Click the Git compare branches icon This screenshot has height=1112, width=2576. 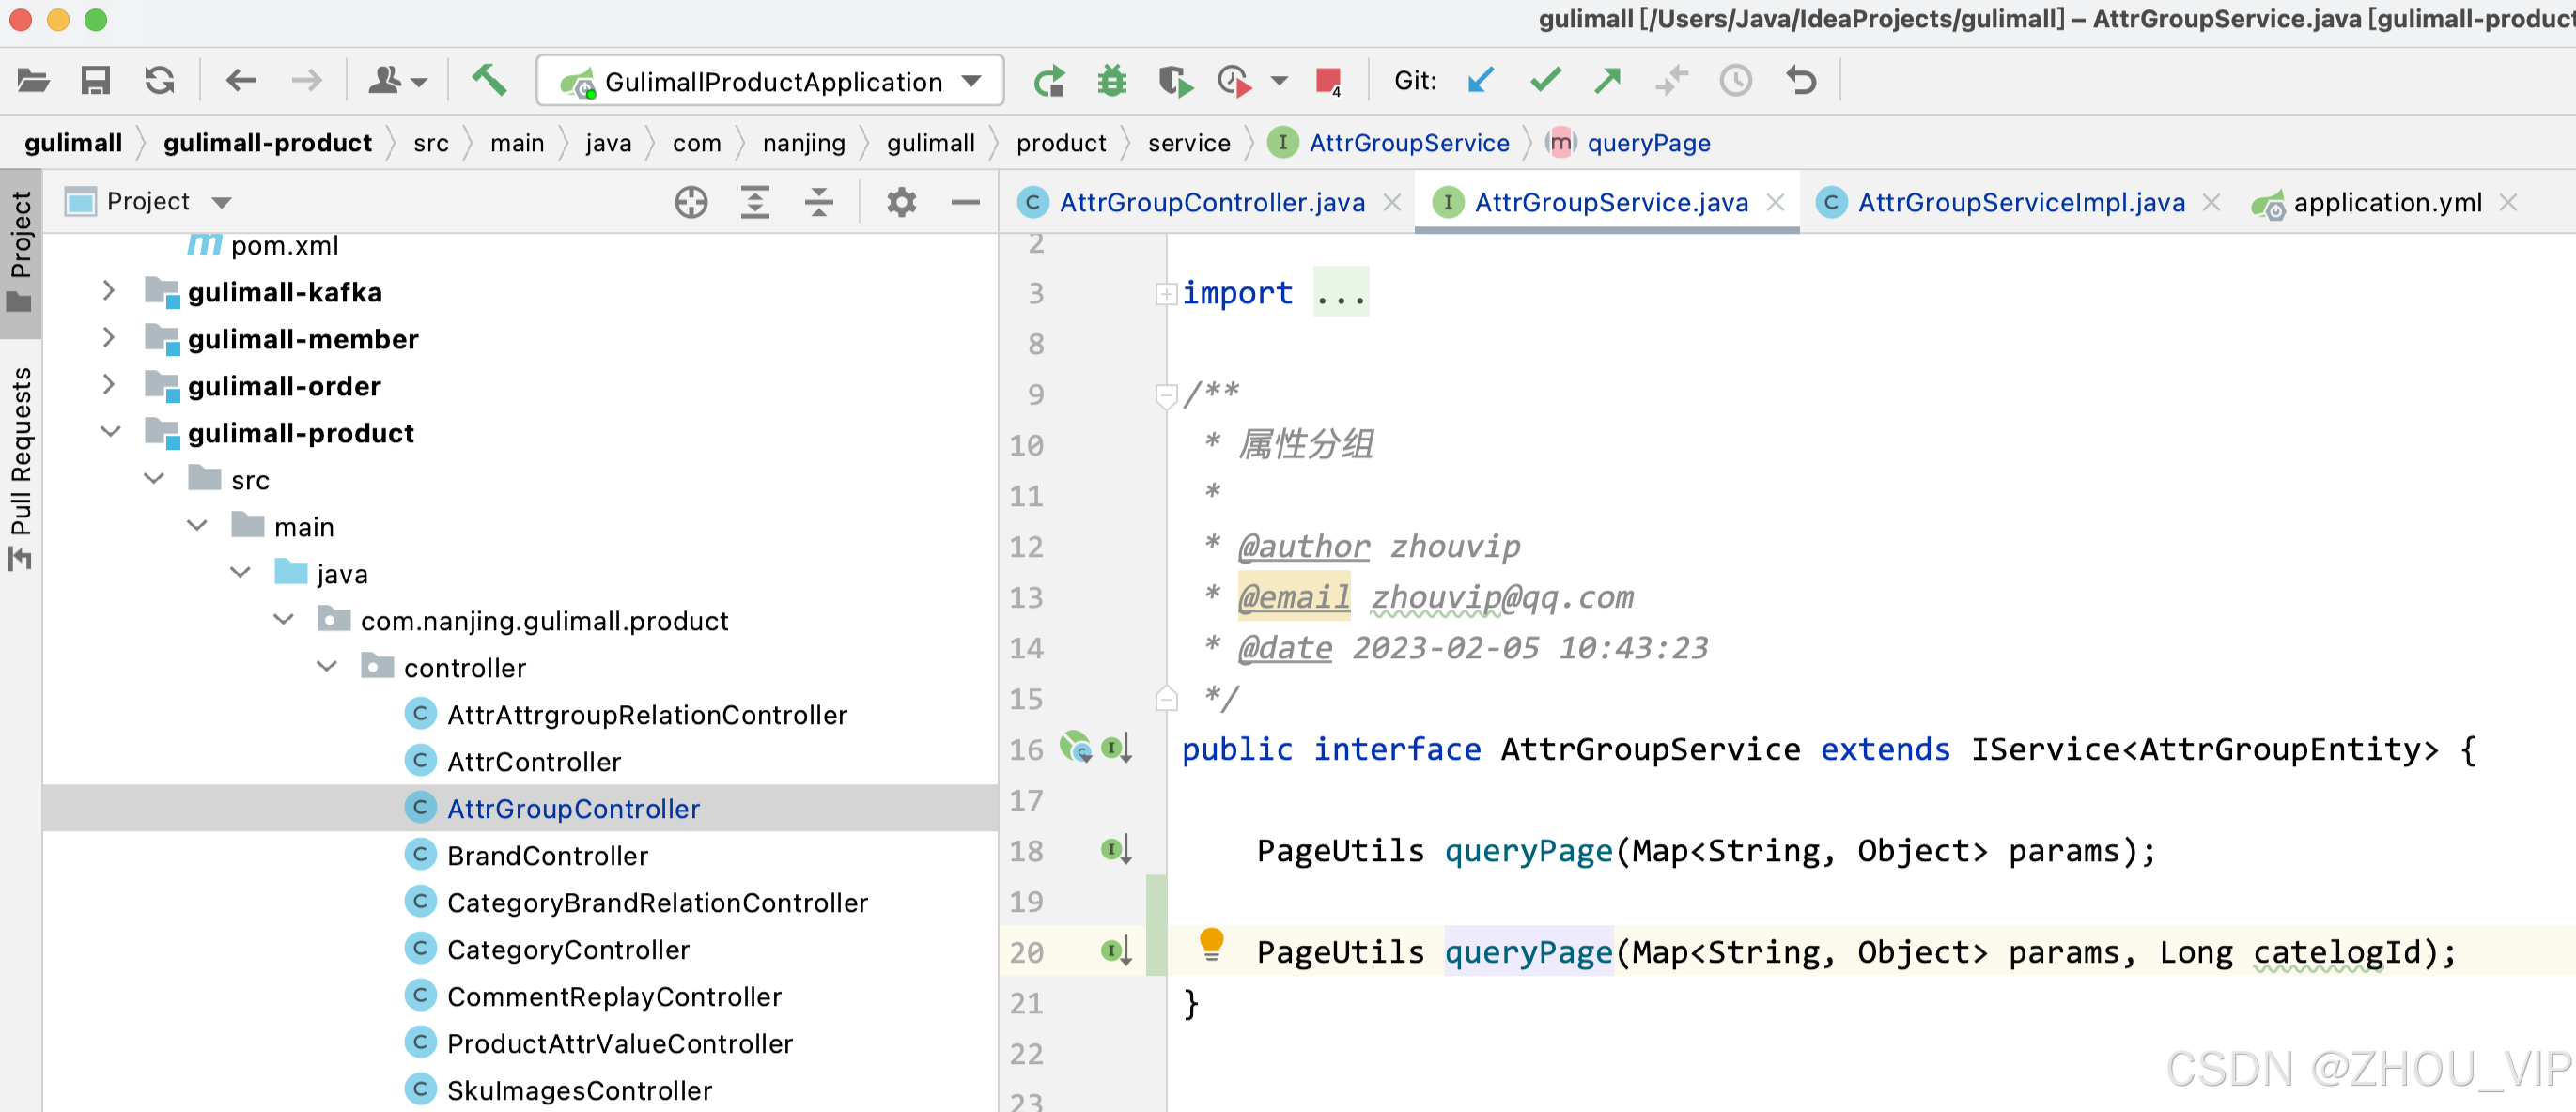[1672, 80]
